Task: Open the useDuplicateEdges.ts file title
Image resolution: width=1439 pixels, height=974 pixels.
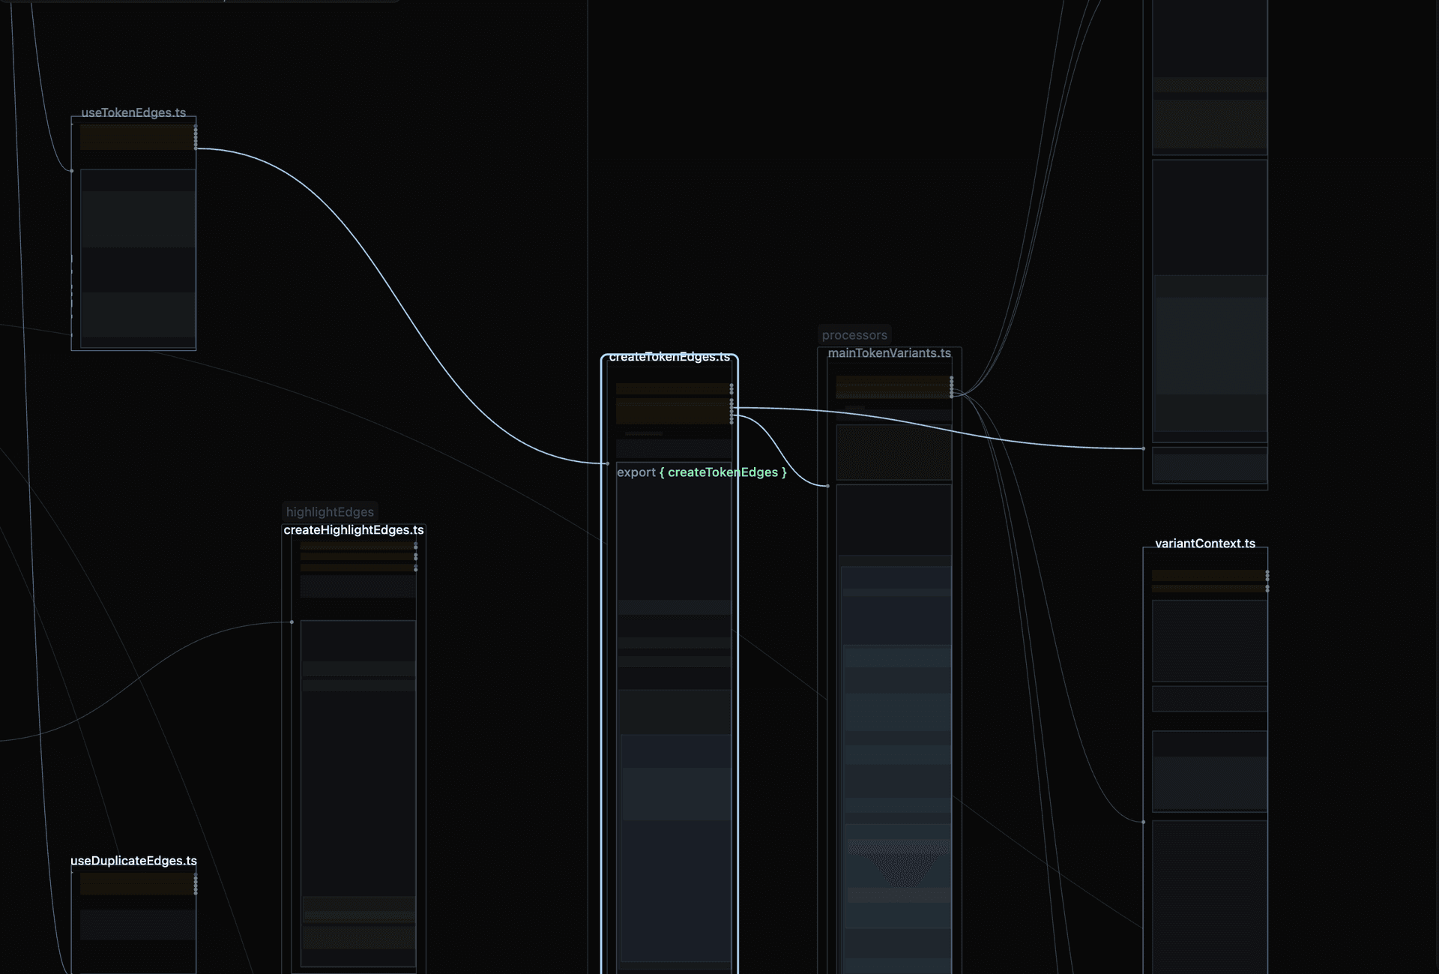Action: (x=133, y=861)
